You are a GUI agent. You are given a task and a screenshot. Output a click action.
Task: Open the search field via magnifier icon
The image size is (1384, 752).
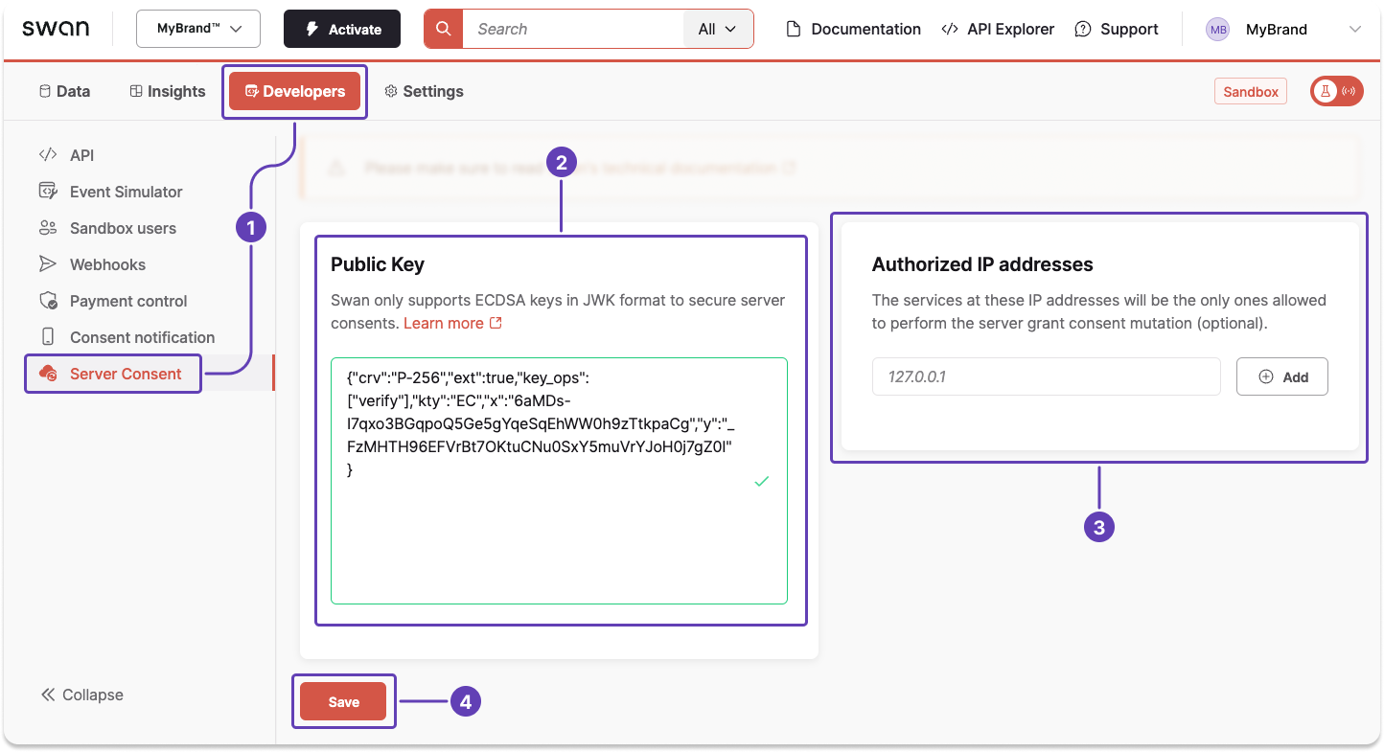pyautogui.click(x=442, y=29)
